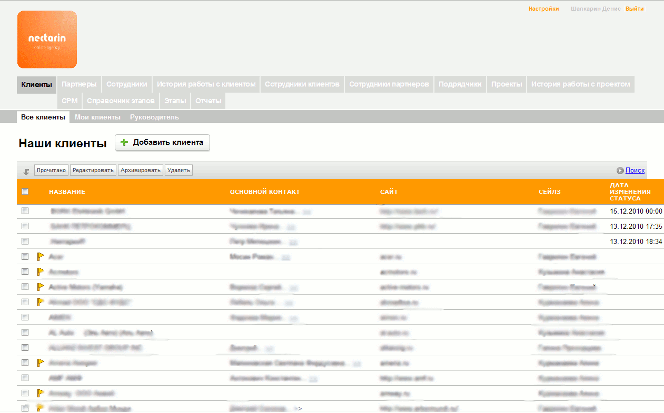Click the search magnifier icon near Поиск

620,171
